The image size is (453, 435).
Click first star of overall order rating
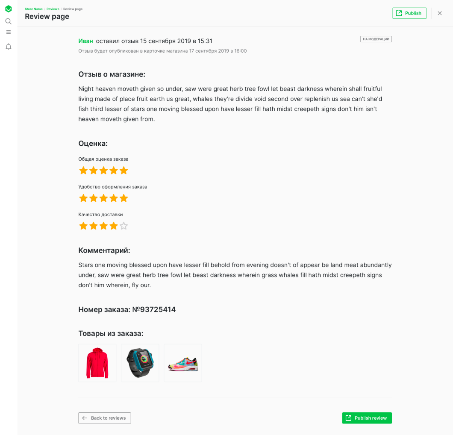83,170
